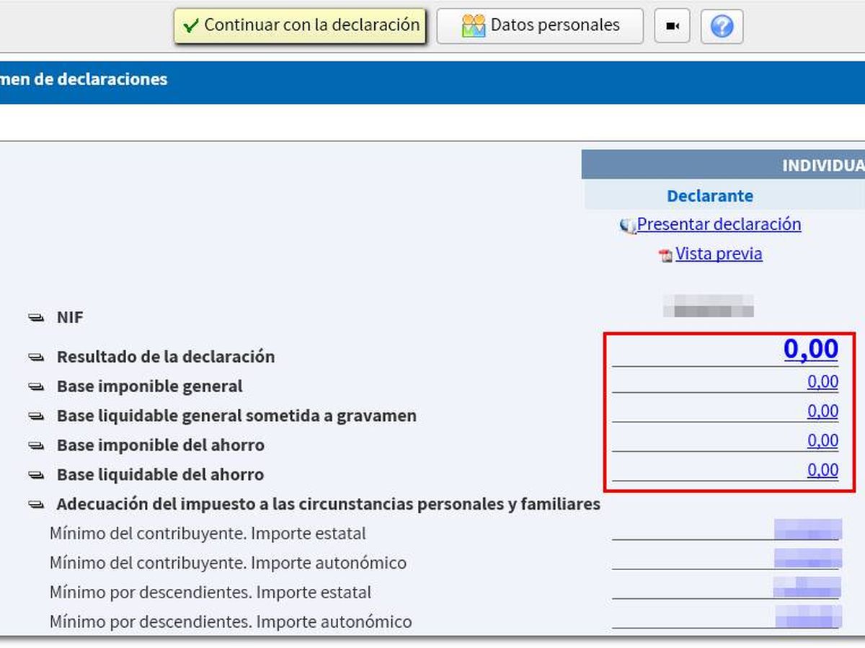This screenshot has height=648, width=865.
Task: Click the green checkmark on Continuar button
Action: pyautogui.click(x=190, y=26)
